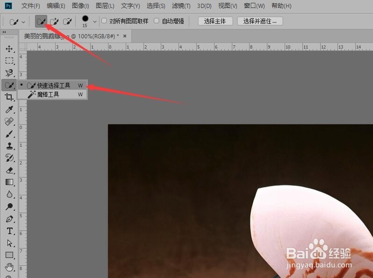This screenshot has width=373, height=278.
Task: Select the Crop tool
Action: point(9,97)
